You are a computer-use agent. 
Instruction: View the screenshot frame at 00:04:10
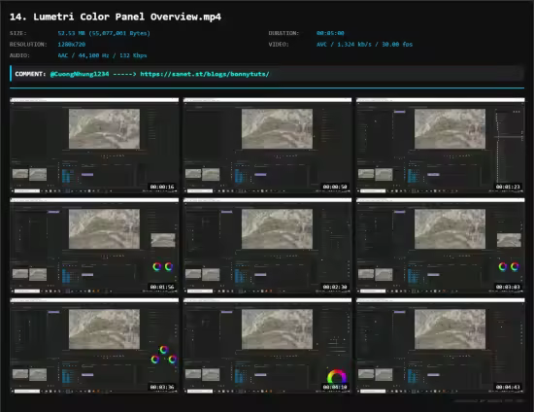[267, 346]
